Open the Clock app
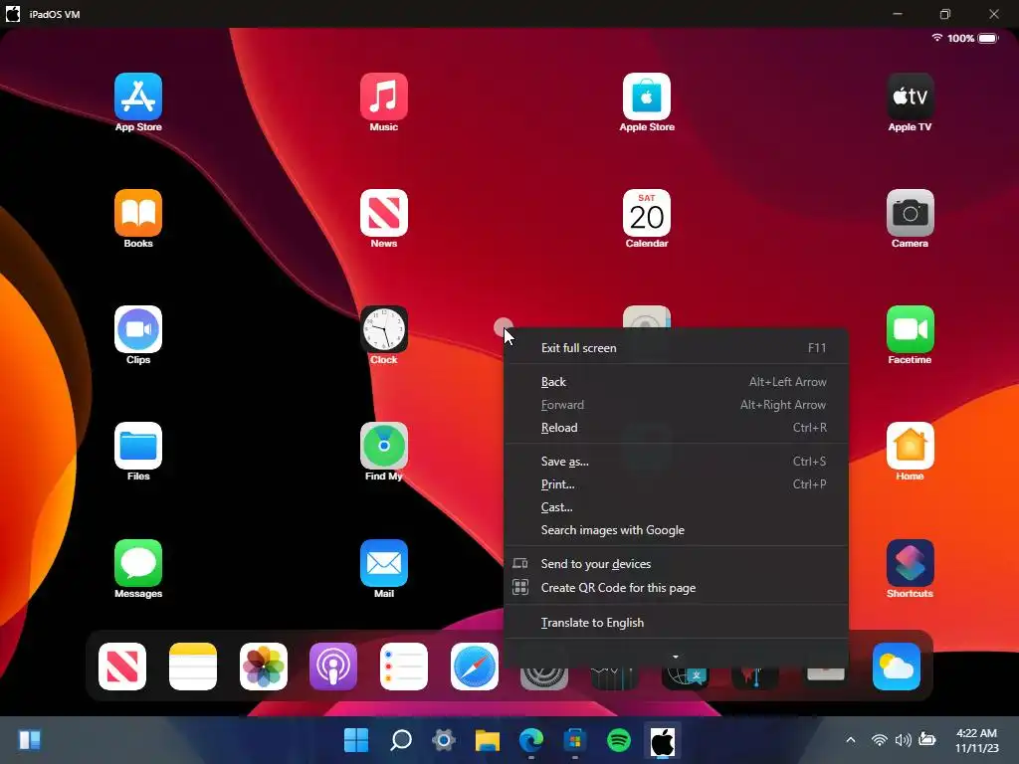 click(x=383, y=328)
